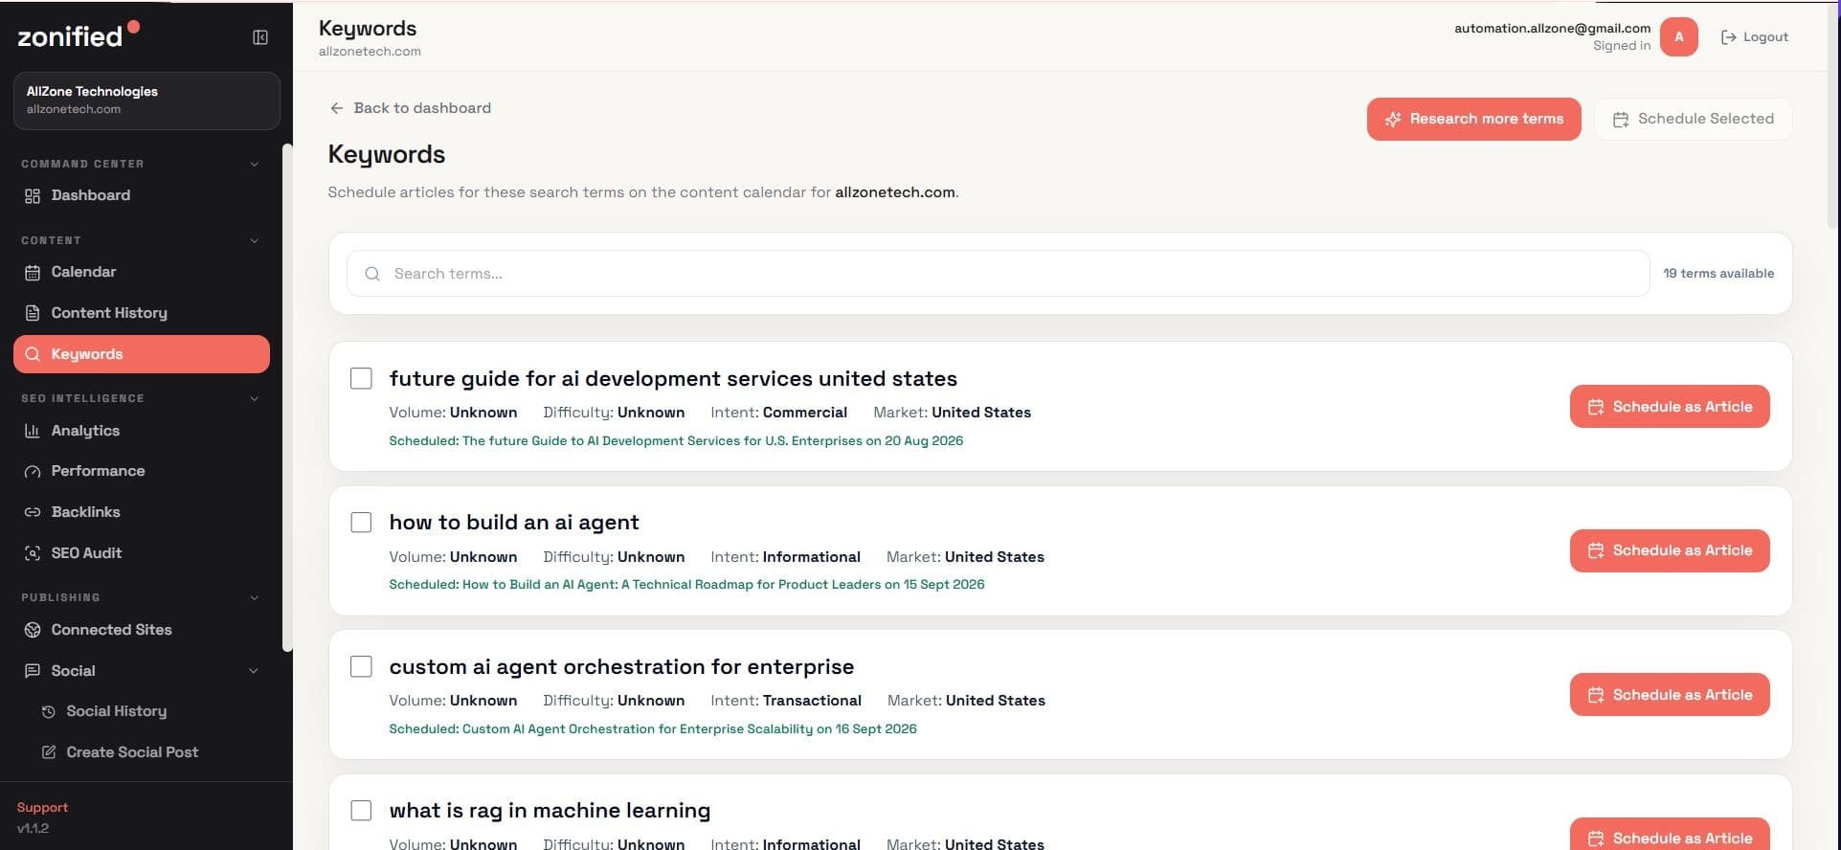
Task: Click the user avatar A badge
Action: click(x=1678, y=37)
